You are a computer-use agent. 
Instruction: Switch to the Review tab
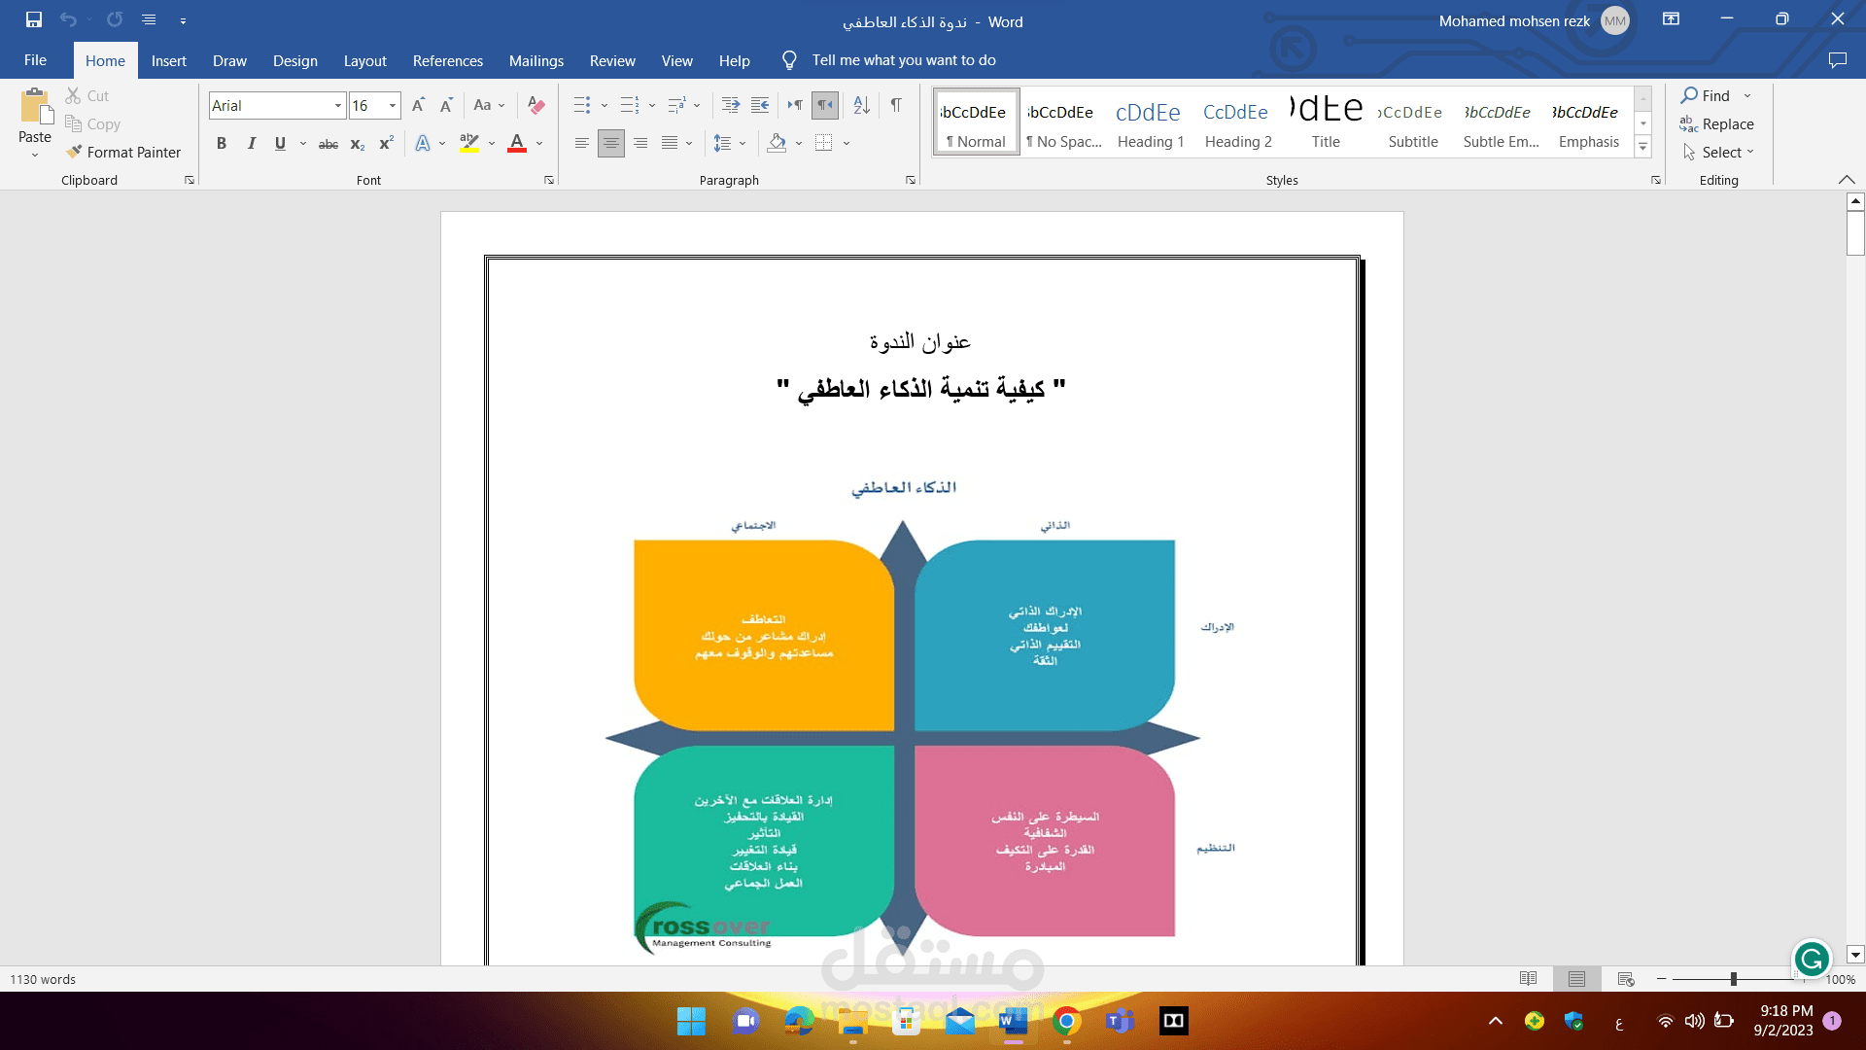tap(612, 60)
